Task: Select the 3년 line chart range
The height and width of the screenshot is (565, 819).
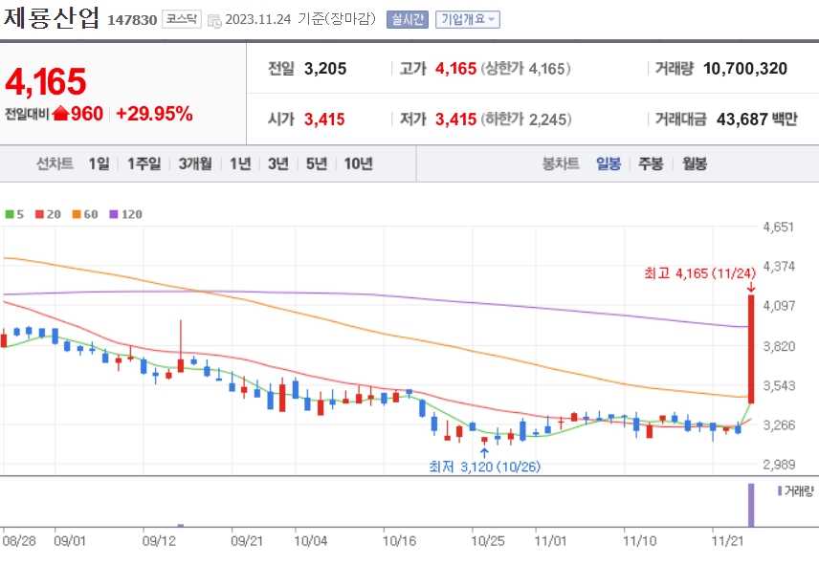Action: pos(278,163)
